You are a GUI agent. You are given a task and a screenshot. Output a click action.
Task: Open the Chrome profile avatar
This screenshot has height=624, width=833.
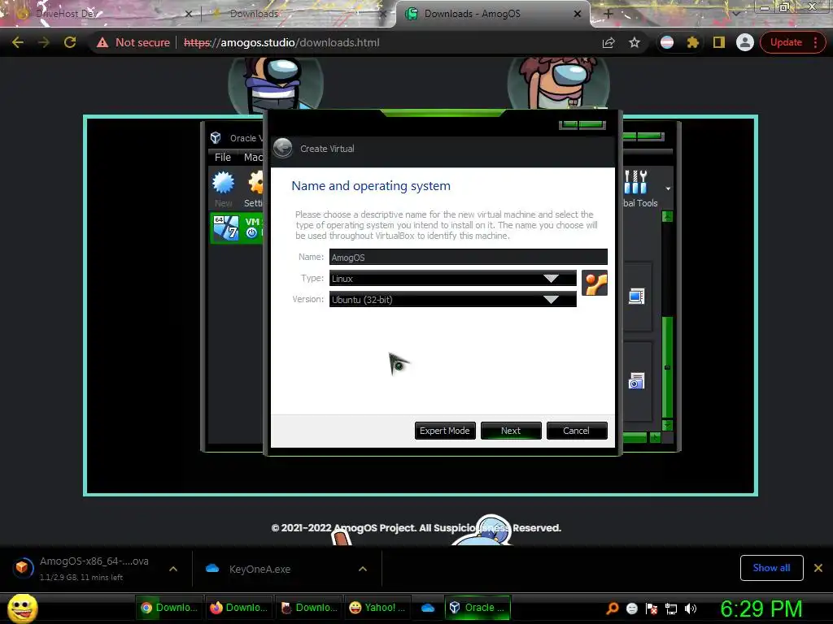pos(745,42)
